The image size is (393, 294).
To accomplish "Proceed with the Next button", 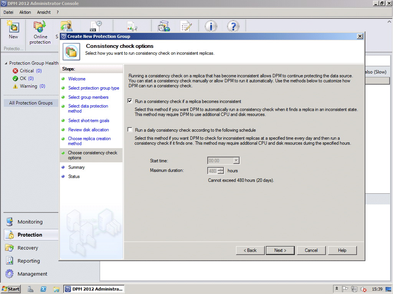I will tap(280, 250).
